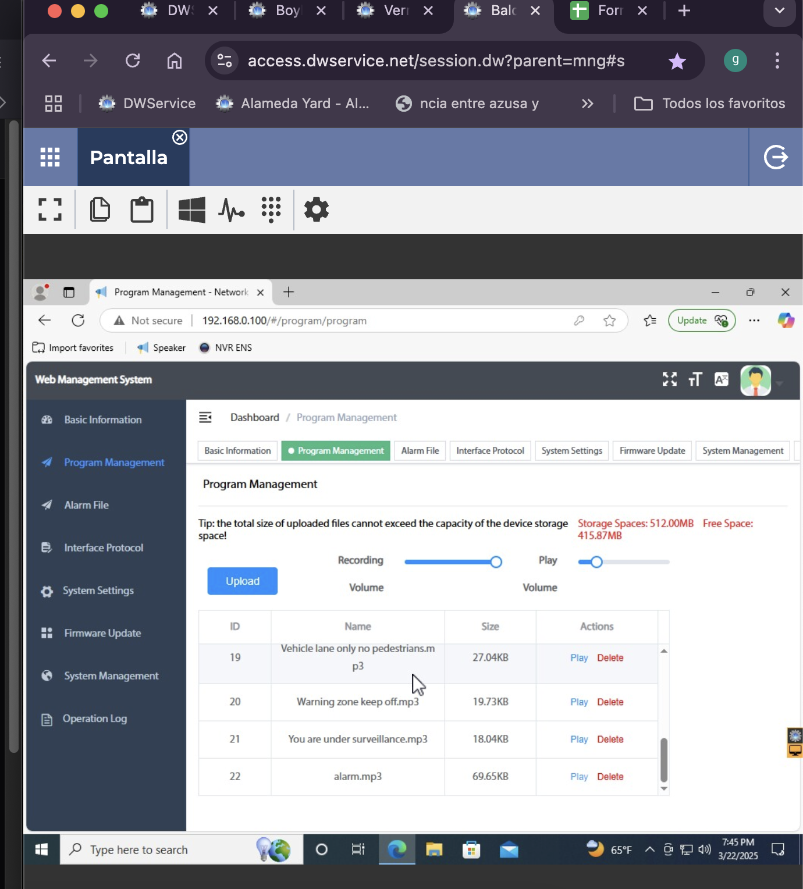Click the taskbar search box
The height and width of the screenshot is (889, 803).
(x=182, y=850)
